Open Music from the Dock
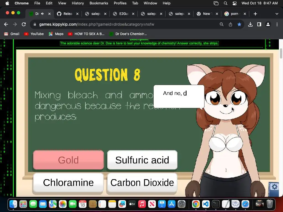 tap(142, 204)
